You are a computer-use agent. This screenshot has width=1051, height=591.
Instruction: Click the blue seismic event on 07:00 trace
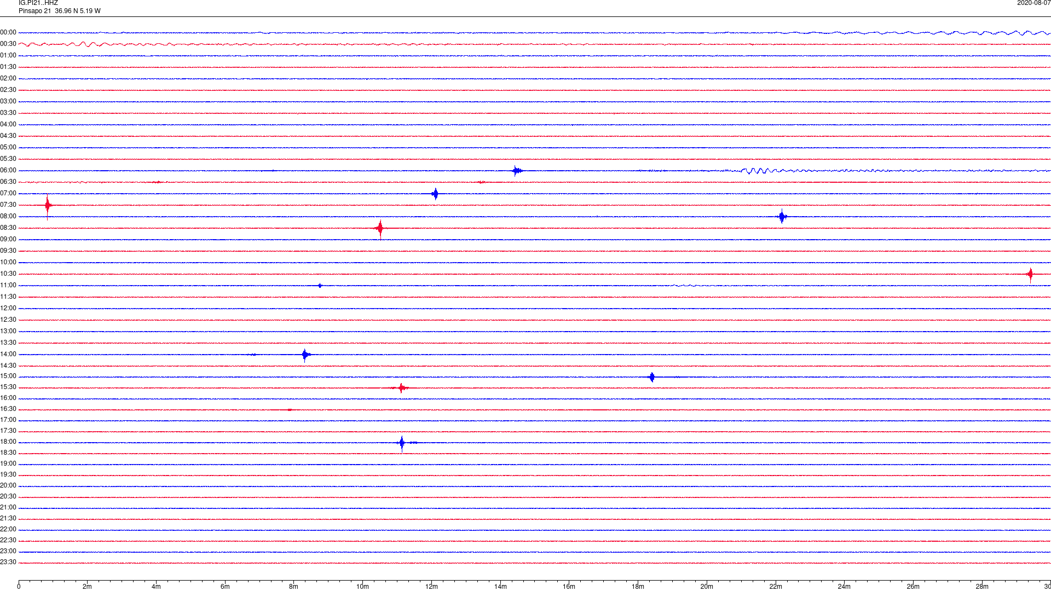click(435, 194)
